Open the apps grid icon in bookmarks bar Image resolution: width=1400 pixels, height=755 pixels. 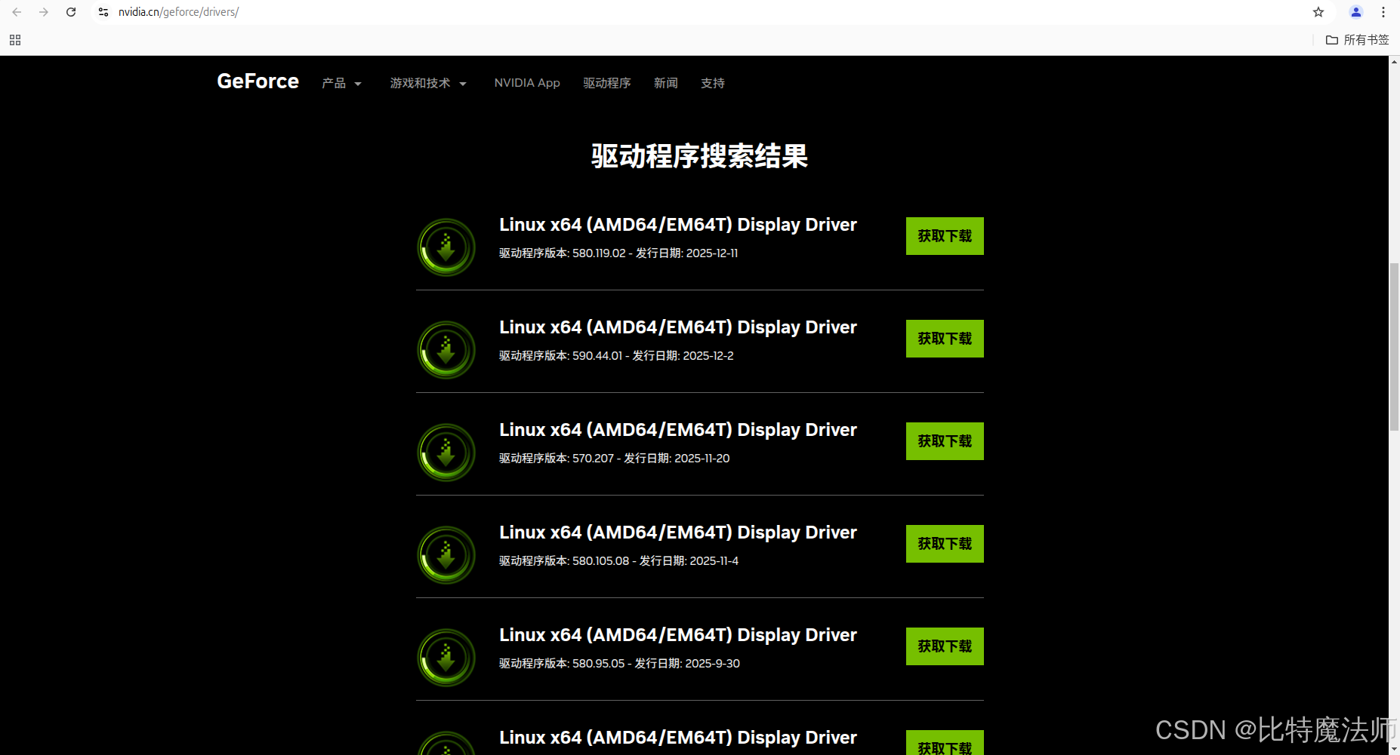click(x=15, y=40)
